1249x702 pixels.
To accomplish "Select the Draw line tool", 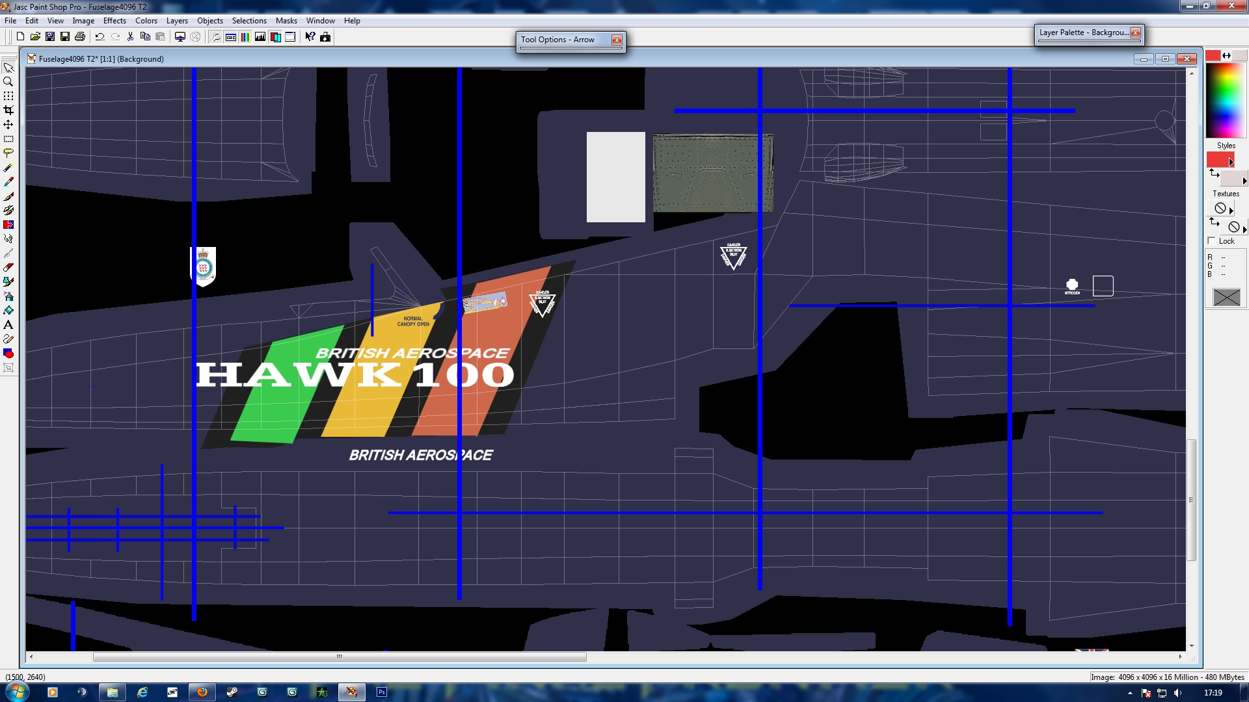I will (8, 339).
